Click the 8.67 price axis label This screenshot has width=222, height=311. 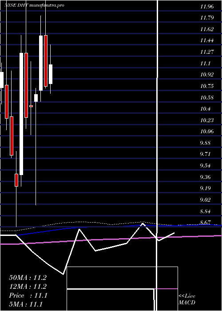click(205, 222)
